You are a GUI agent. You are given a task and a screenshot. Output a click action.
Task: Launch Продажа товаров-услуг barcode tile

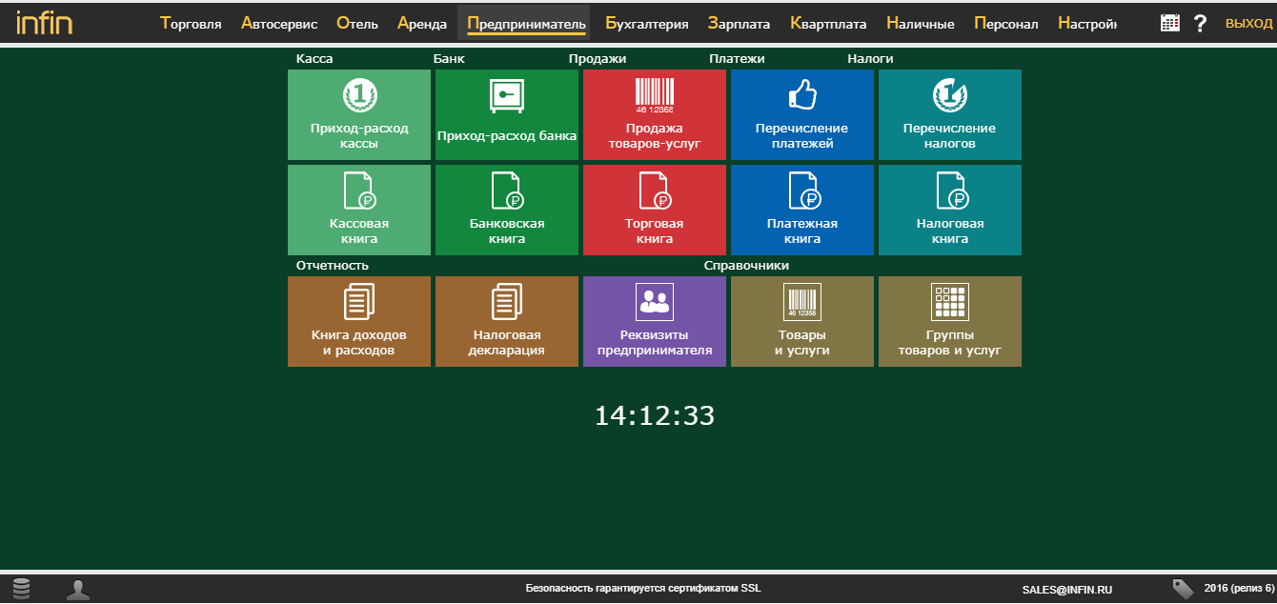(655, 114)
